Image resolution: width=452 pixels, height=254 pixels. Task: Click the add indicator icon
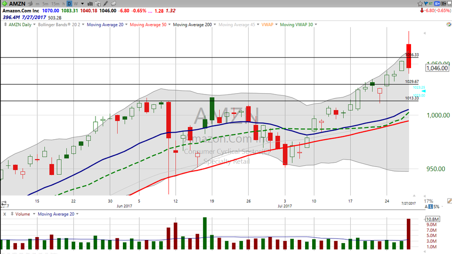click(98, 4)
